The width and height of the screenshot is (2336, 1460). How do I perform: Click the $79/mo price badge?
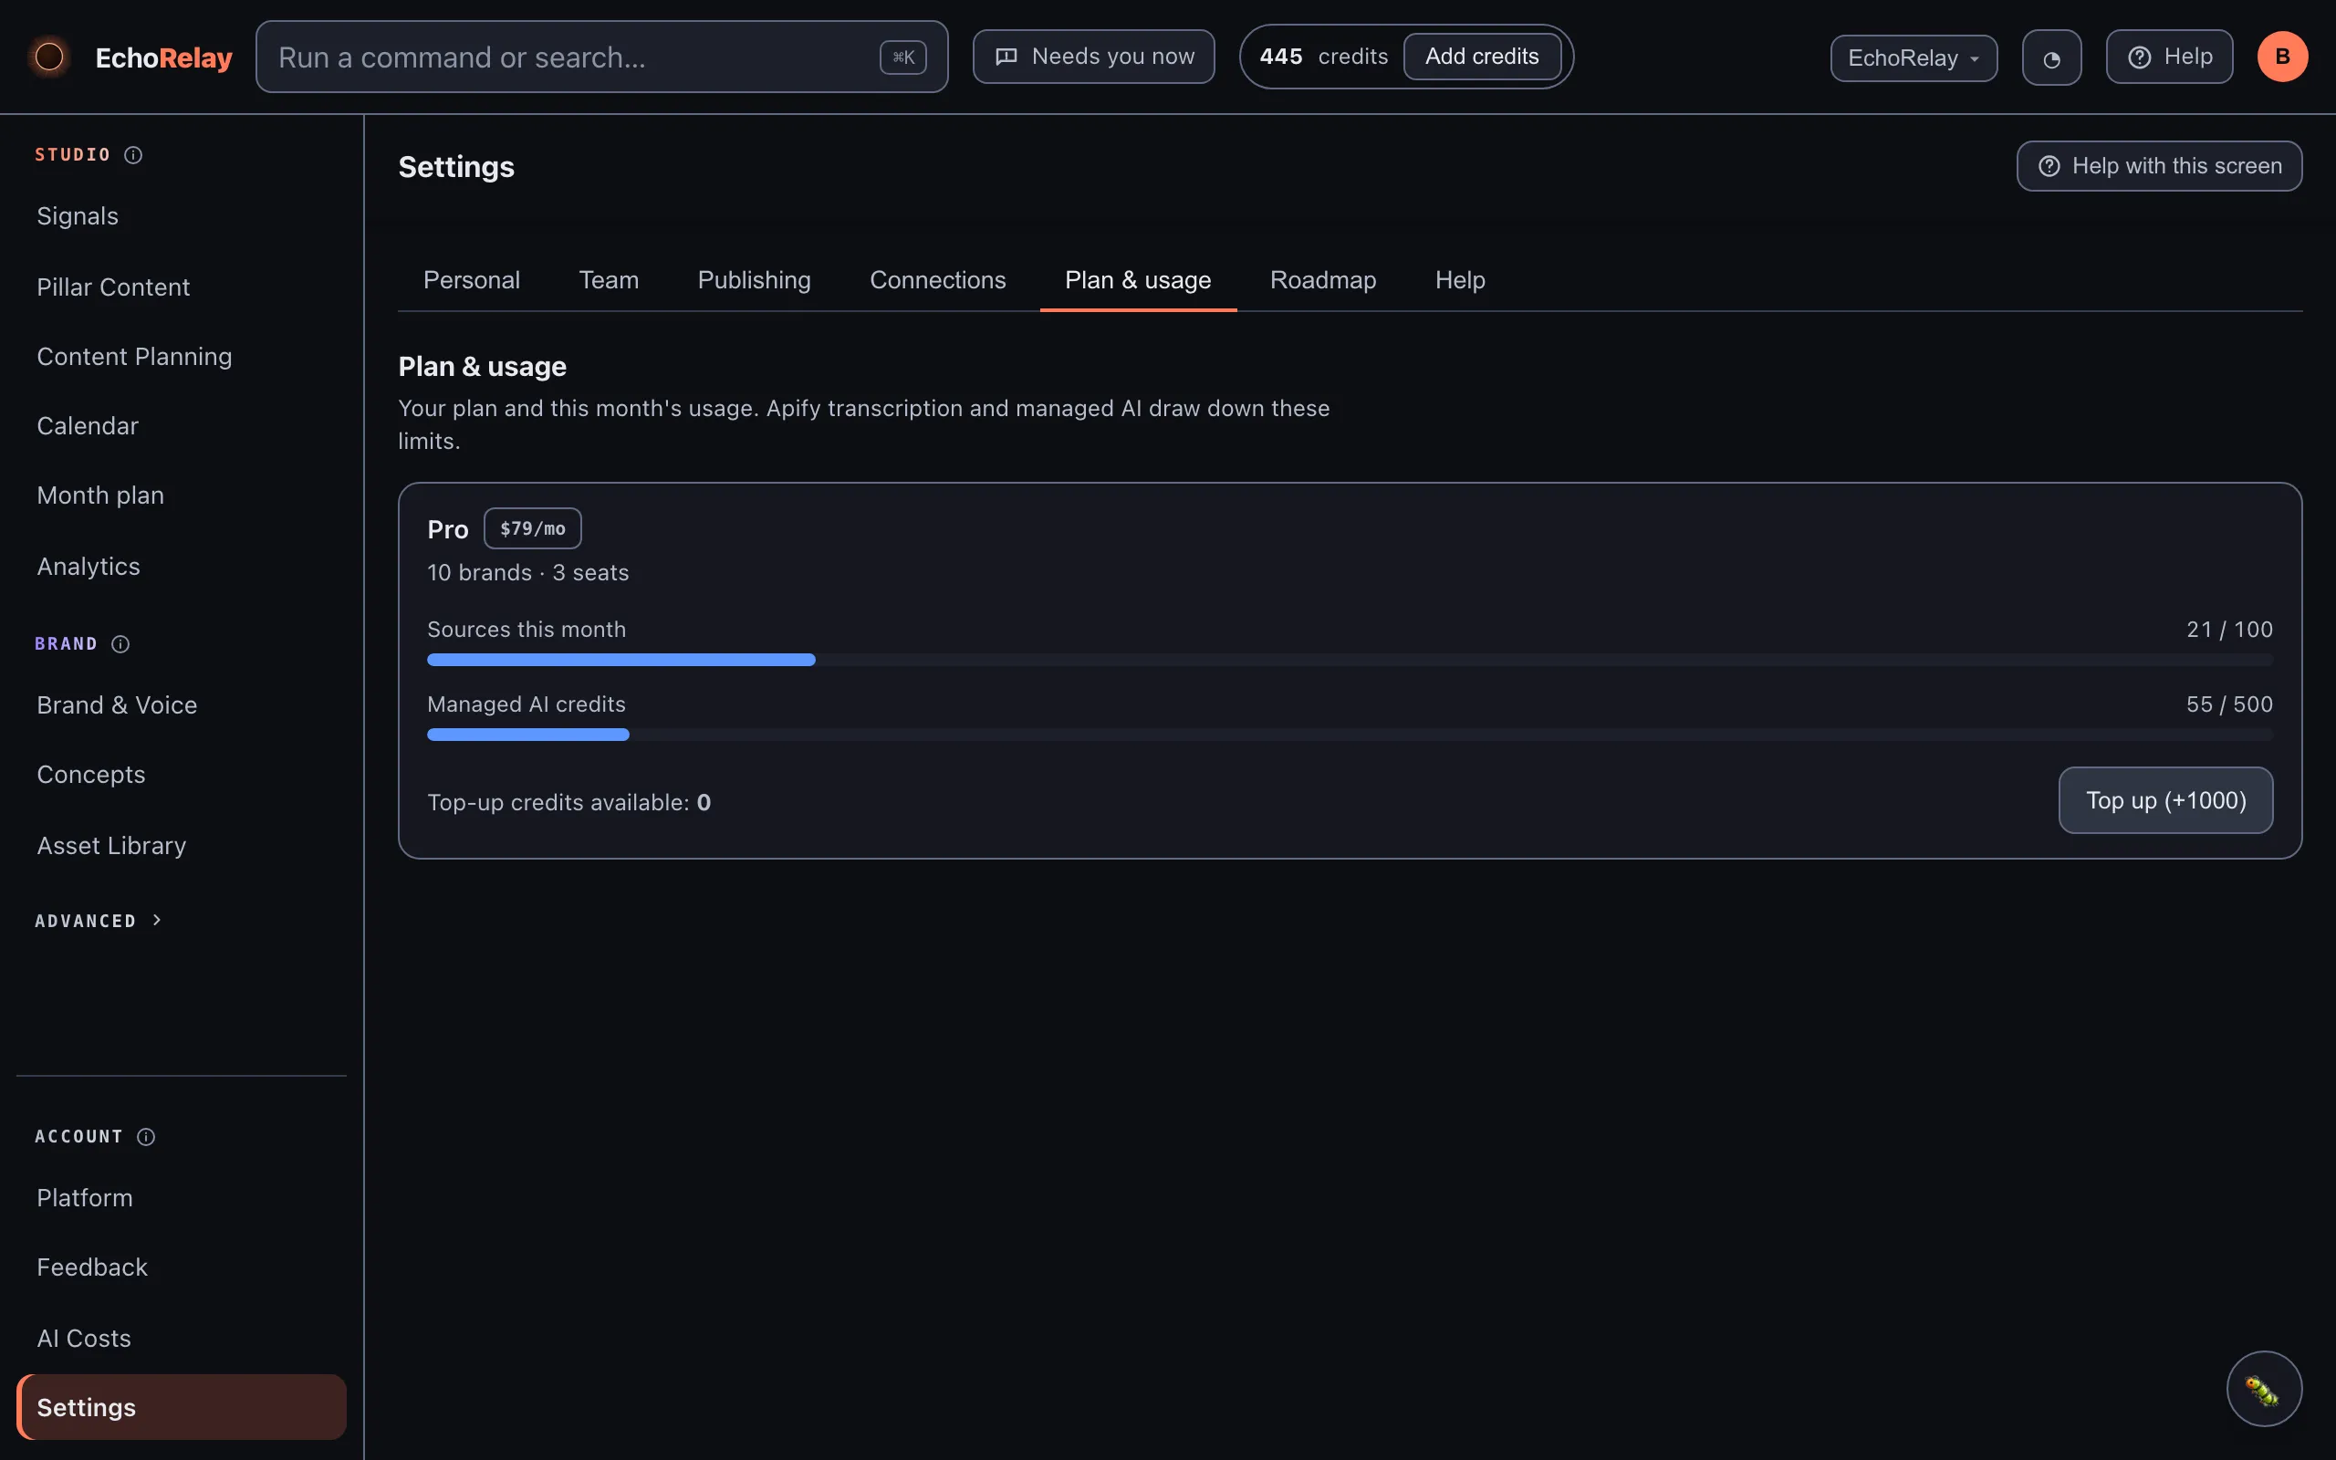(532, 529)
